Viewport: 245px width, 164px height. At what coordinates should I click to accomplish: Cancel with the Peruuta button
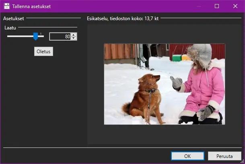click(224, 156)
